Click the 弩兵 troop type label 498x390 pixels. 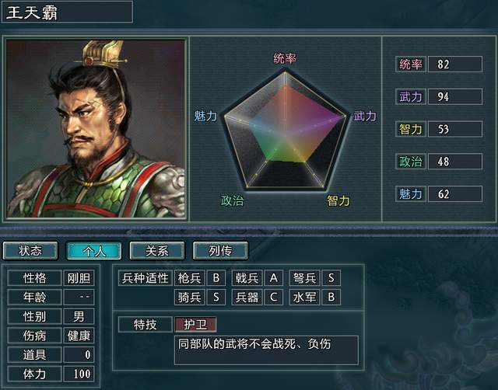304,278
